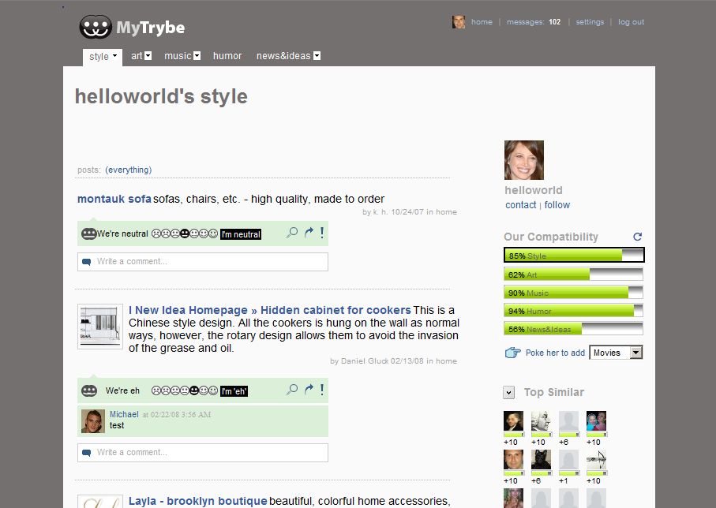Screen dimensions: 716x508
Task: Switch to the humor tab
Action: point(227,56)
